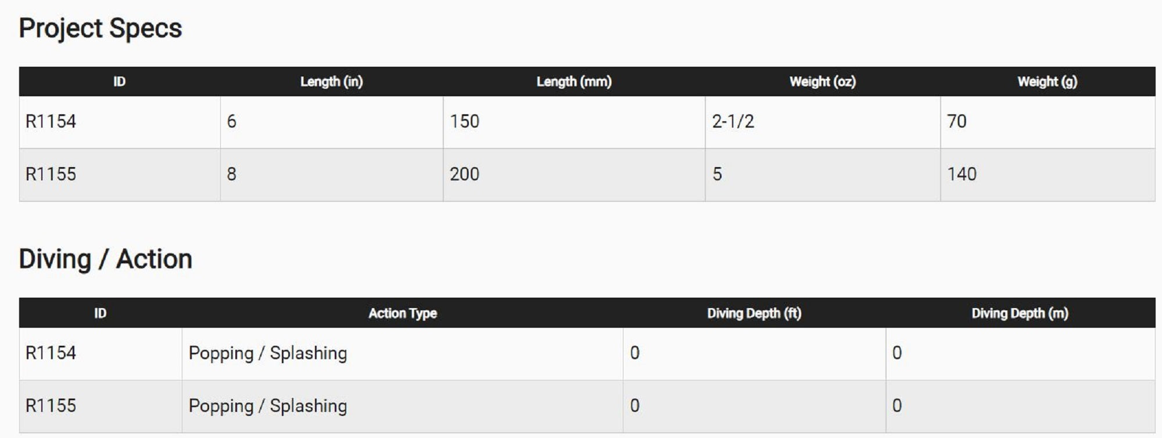Image resolution: width=1162 pixels, height=438 pixels.
Task: Click the Length (in) column header
Action: click(331, 82)
